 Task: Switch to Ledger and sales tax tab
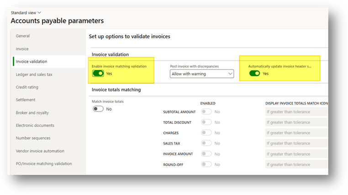pyautogui.click(x=34, y=74)
